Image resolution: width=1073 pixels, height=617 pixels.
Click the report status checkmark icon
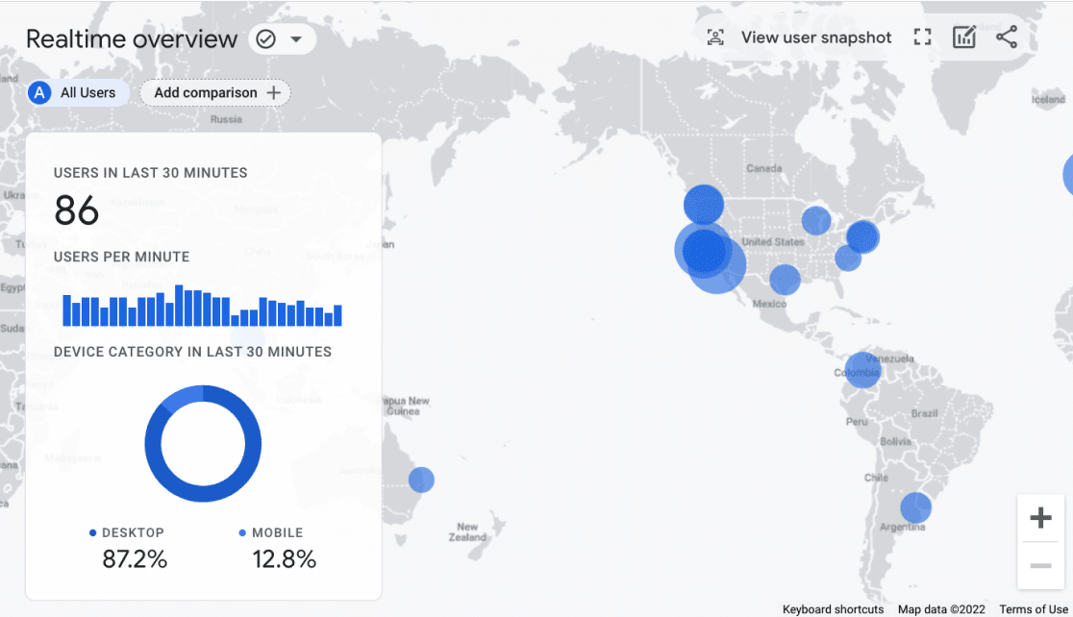266,39
